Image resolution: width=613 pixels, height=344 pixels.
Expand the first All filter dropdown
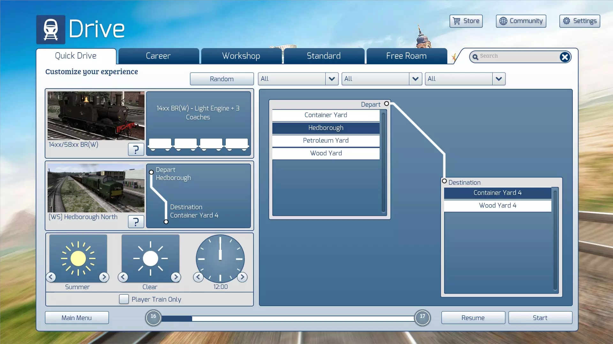click(332, 79)
